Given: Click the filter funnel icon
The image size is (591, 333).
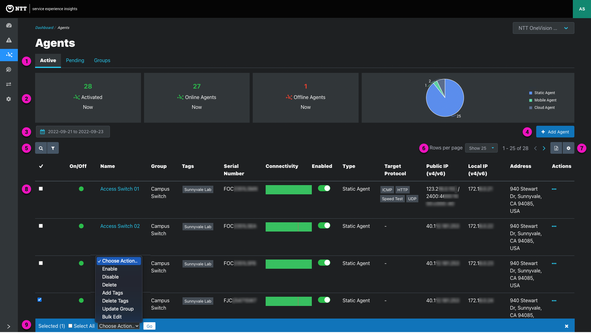Looking at the screenshot, I should coord(53,148).
